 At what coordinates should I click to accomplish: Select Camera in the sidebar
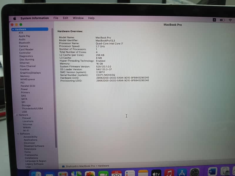click(x=23, y=46)
